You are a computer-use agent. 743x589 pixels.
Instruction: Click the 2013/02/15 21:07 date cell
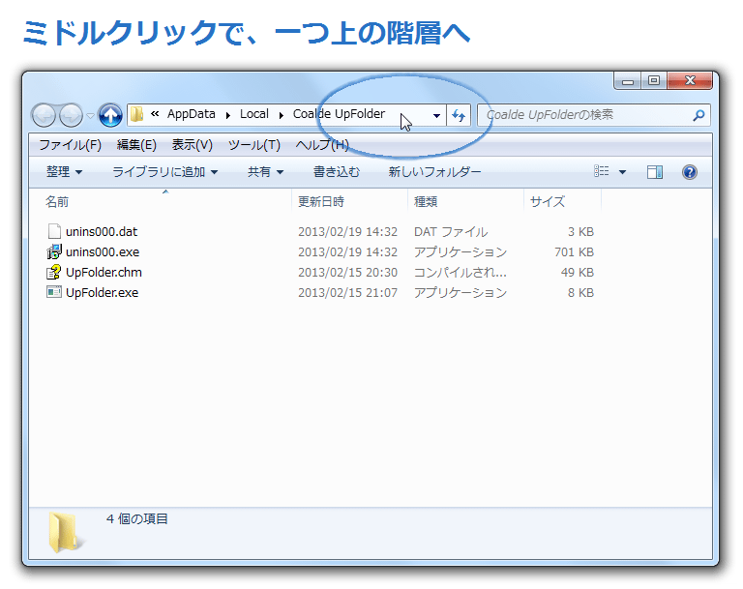347,293
